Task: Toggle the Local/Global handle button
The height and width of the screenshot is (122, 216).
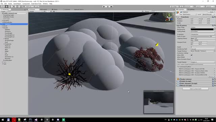Action: click(x=36, y=7)
